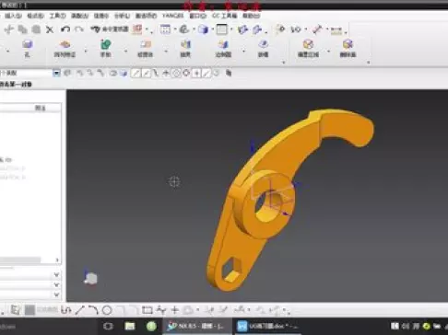Open the selection filter type dropdown

[56, 73]
